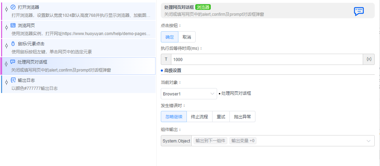
Task: Click the 发生错误时 label
Action: 173,105
